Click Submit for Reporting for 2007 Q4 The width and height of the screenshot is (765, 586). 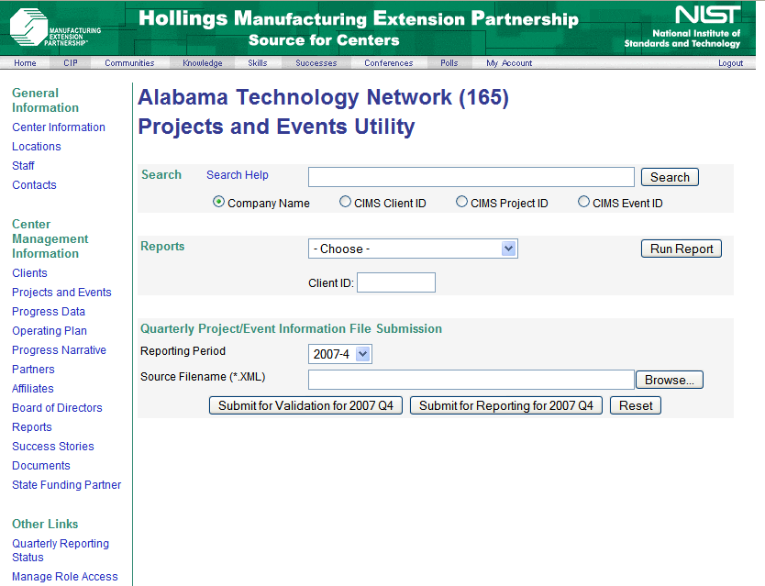click(x=506, y=405)
